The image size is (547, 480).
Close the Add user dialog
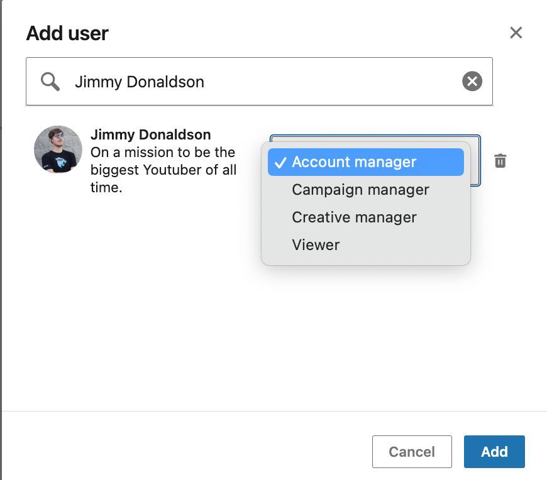click(x=516, y=33)
